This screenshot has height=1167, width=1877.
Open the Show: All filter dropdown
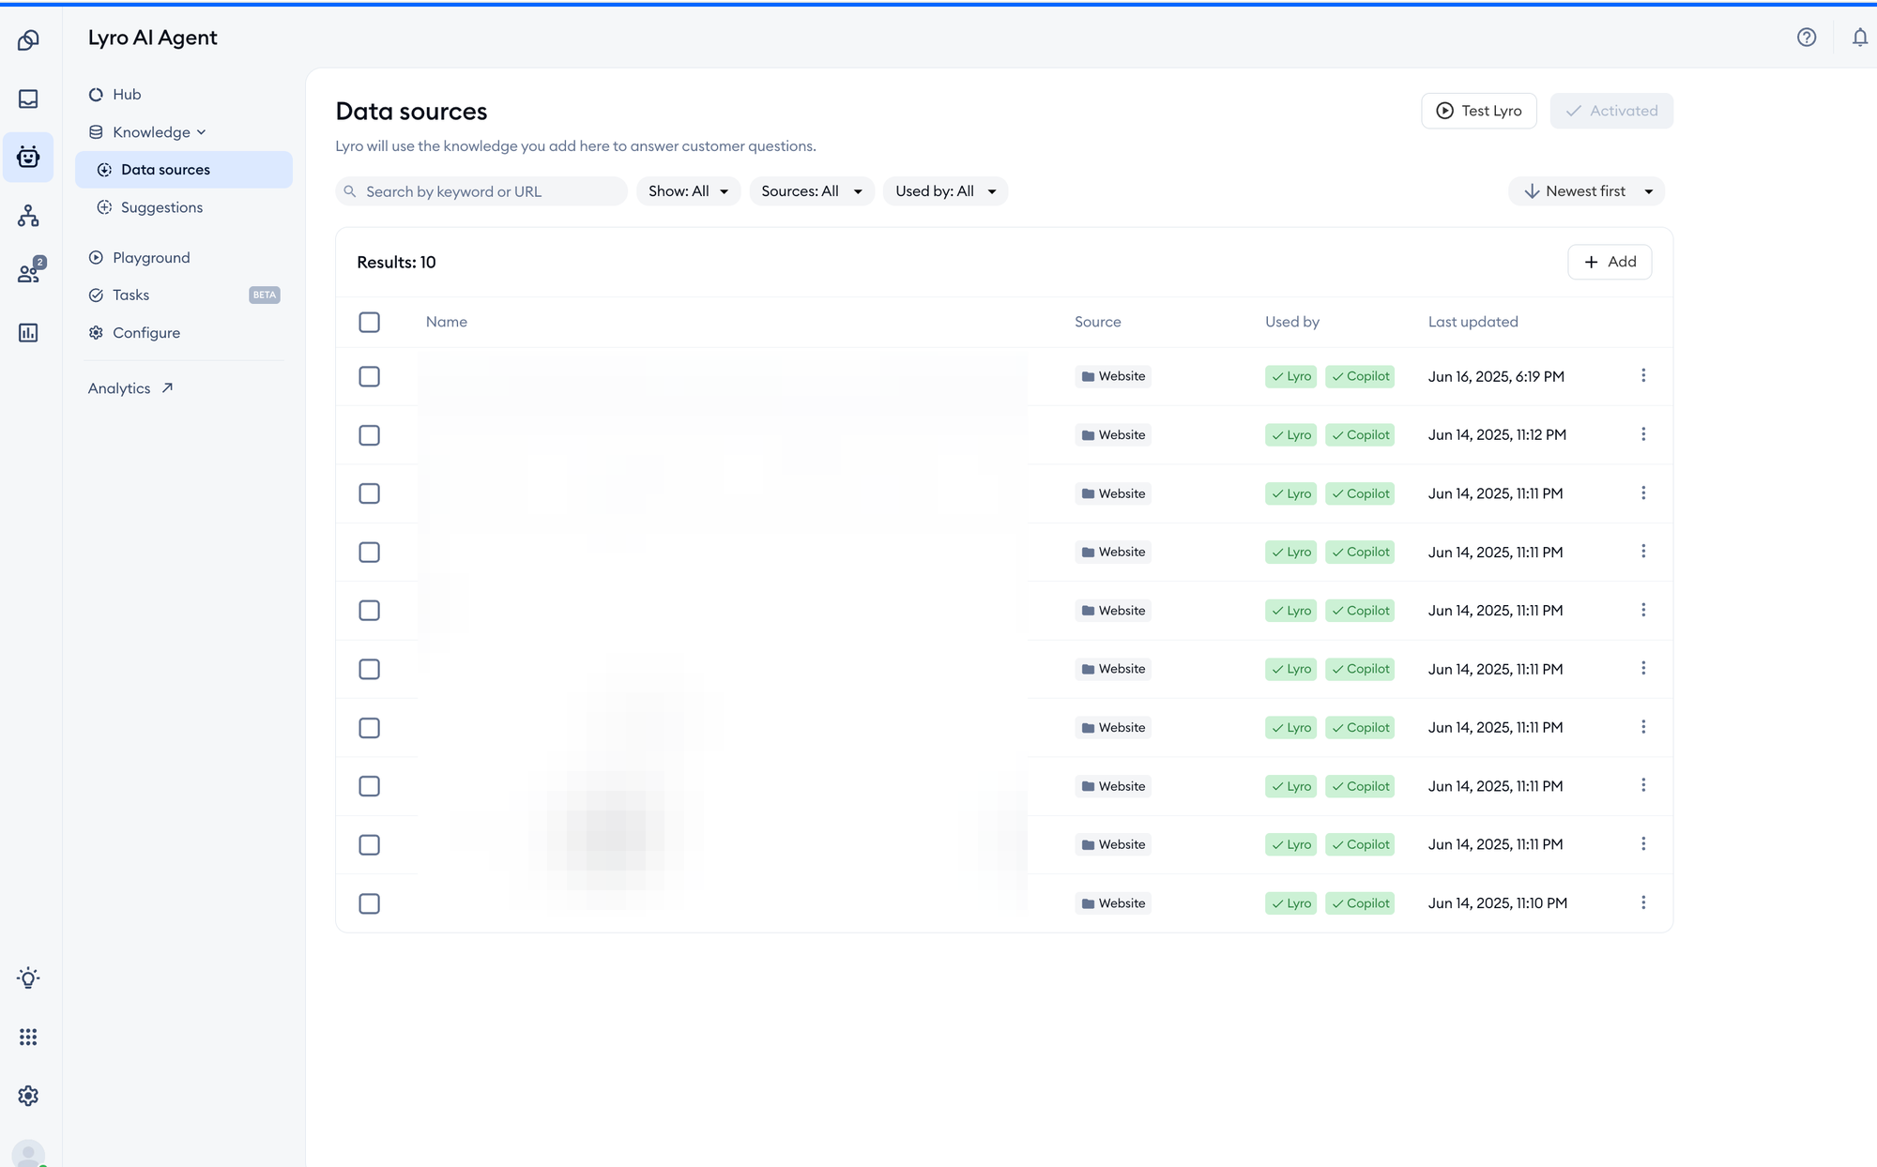click(688, 191)
